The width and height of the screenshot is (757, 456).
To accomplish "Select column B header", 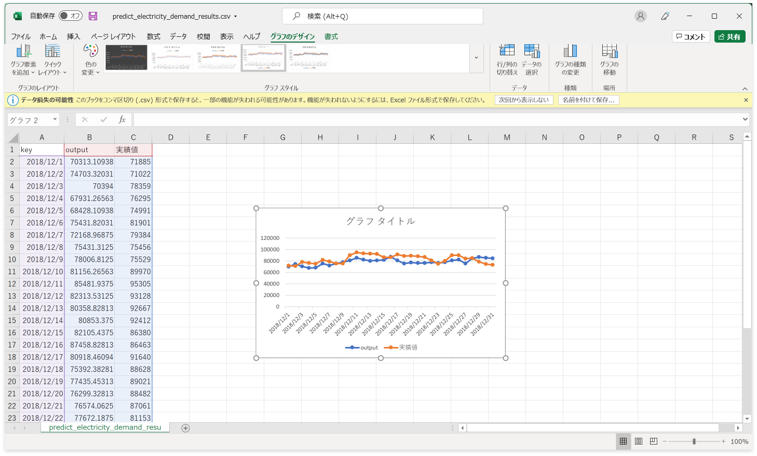I will [89, 138].
